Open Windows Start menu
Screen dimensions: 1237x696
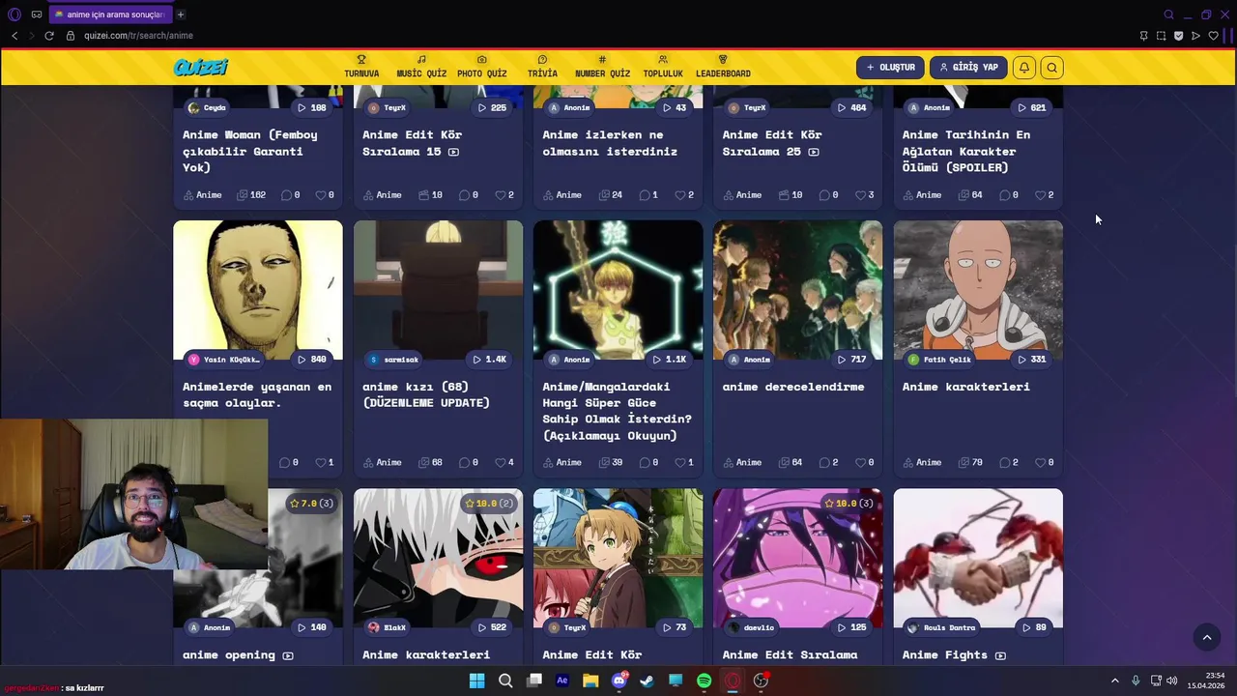point(476,681)
